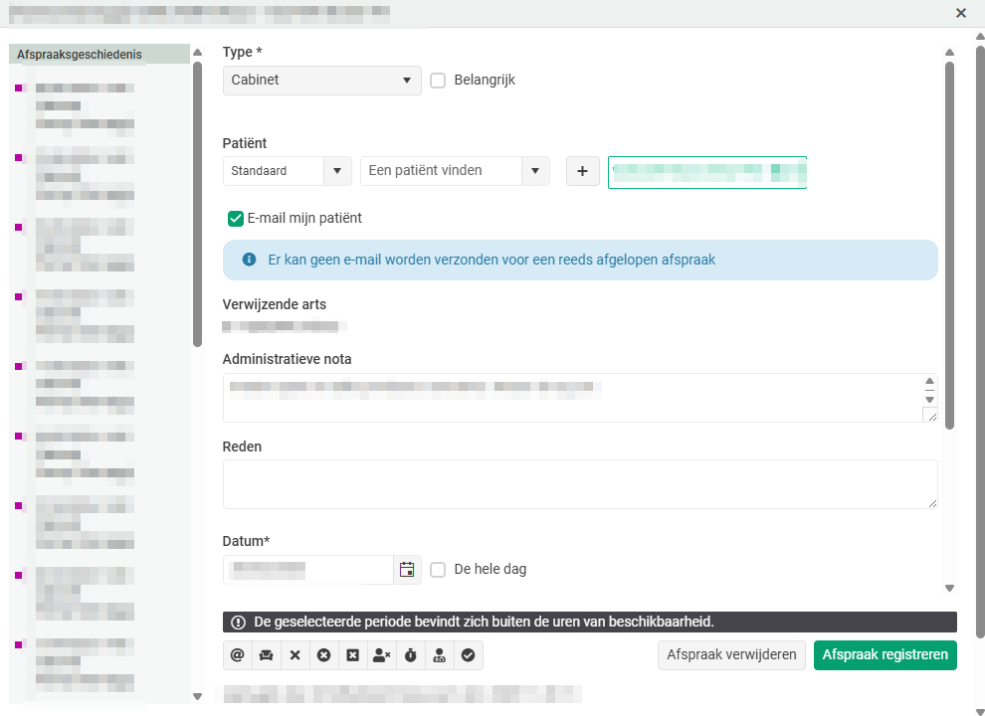
Task: Click the circled X status icon
Action: [323, 655]
